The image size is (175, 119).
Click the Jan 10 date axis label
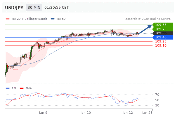[86, 113]
